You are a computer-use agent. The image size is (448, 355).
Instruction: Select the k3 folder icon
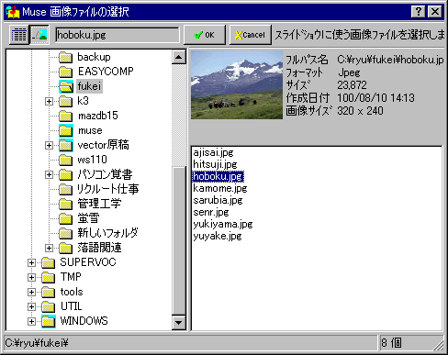pos(65,101)
